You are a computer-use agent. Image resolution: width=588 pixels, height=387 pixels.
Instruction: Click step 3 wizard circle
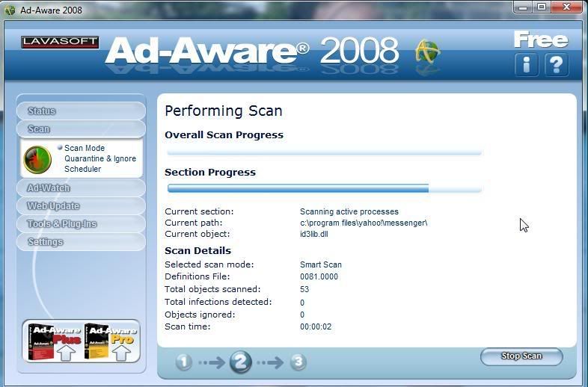coord(298,362)
